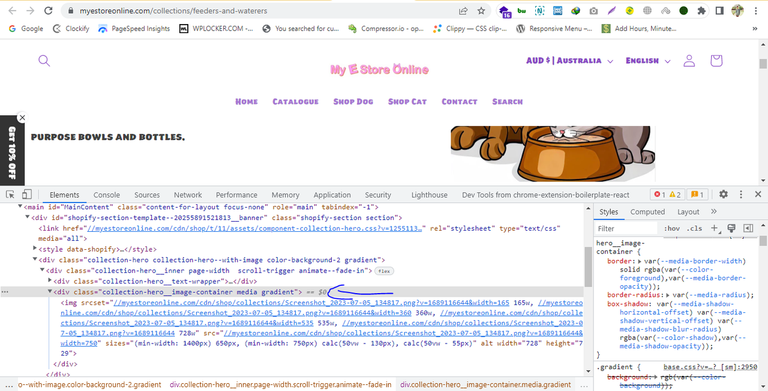Viewport: 768px width, 391px height.
Task: Open the Chrome profile avatar
Action: [x=737, y=11]
